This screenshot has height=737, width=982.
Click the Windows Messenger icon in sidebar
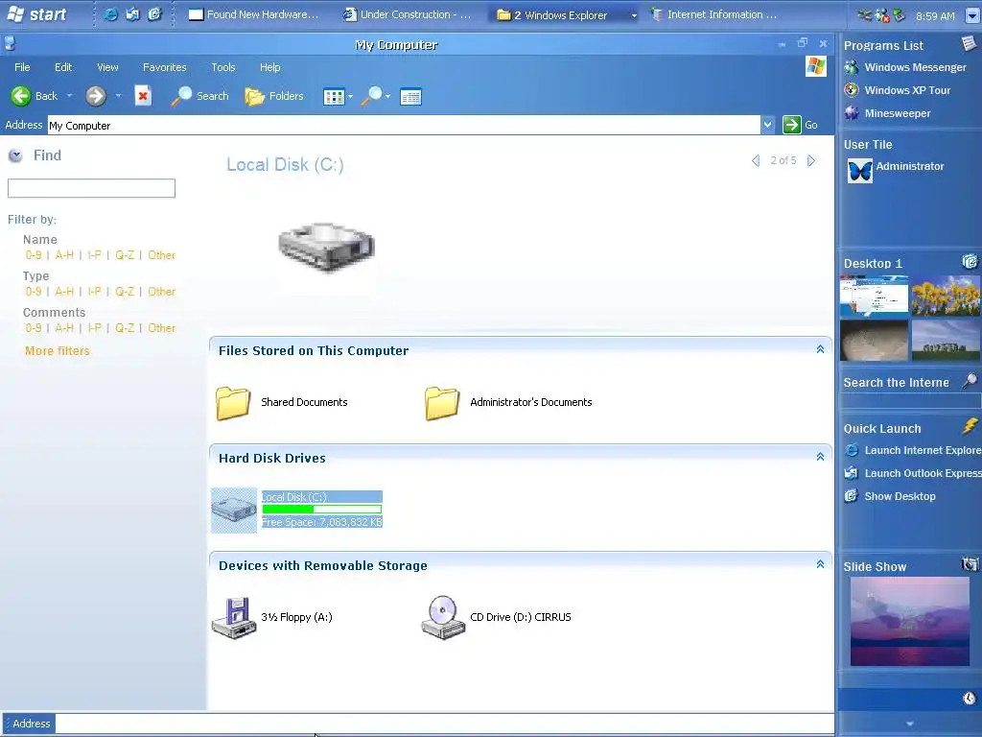852,67
